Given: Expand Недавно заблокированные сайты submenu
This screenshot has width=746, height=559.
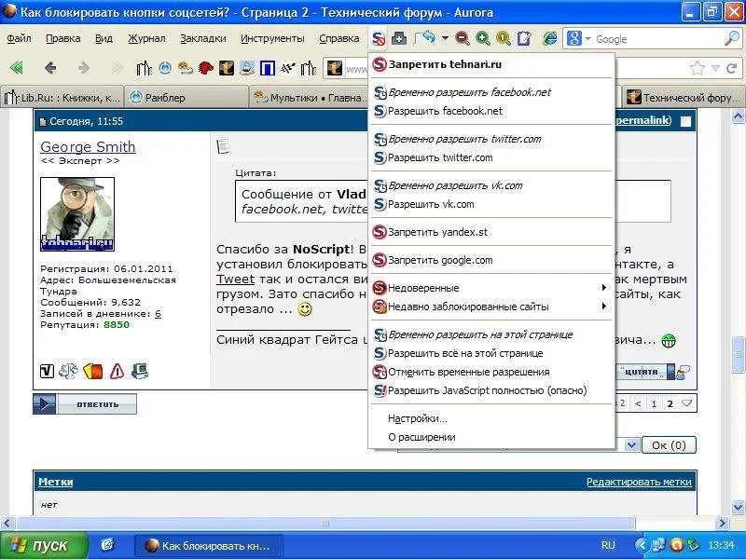Looking at the screenshot, I should (491, 307).
